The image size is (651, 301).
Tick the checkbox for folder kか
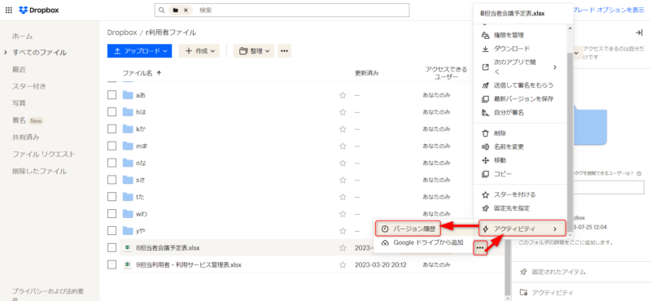[x=111, y=129]
